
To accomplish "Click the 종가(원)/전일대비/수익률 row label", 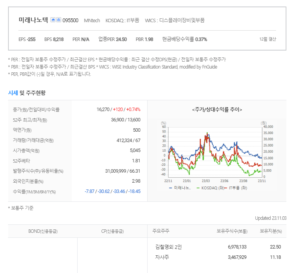I will [36, 110].
